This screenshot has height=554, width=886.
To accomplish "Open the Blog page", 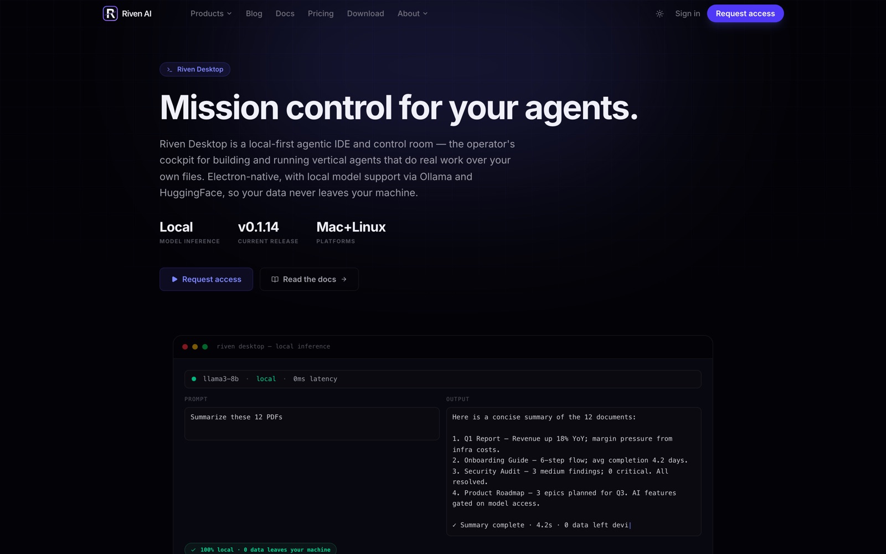I will tap(254, 13).
